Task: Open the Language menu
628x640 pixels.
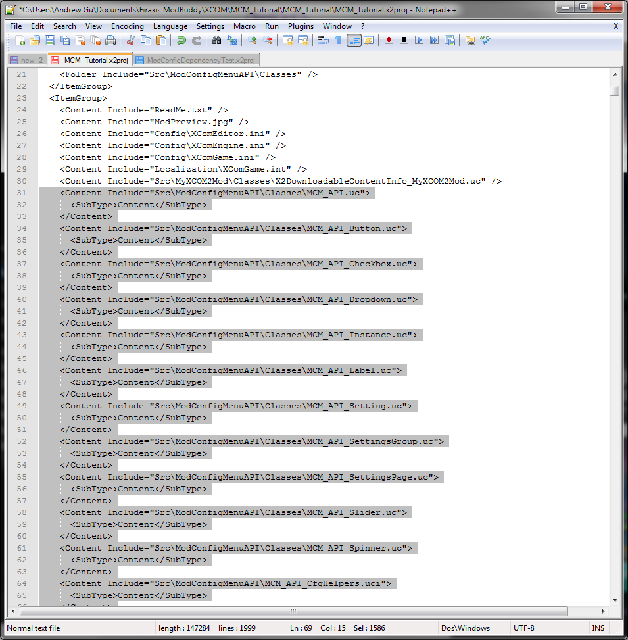Action: 170,26
